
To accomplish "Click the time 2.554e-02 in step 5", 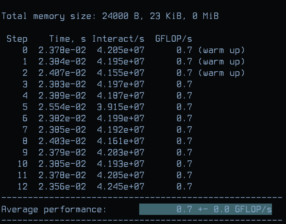I will coord(62,107).
